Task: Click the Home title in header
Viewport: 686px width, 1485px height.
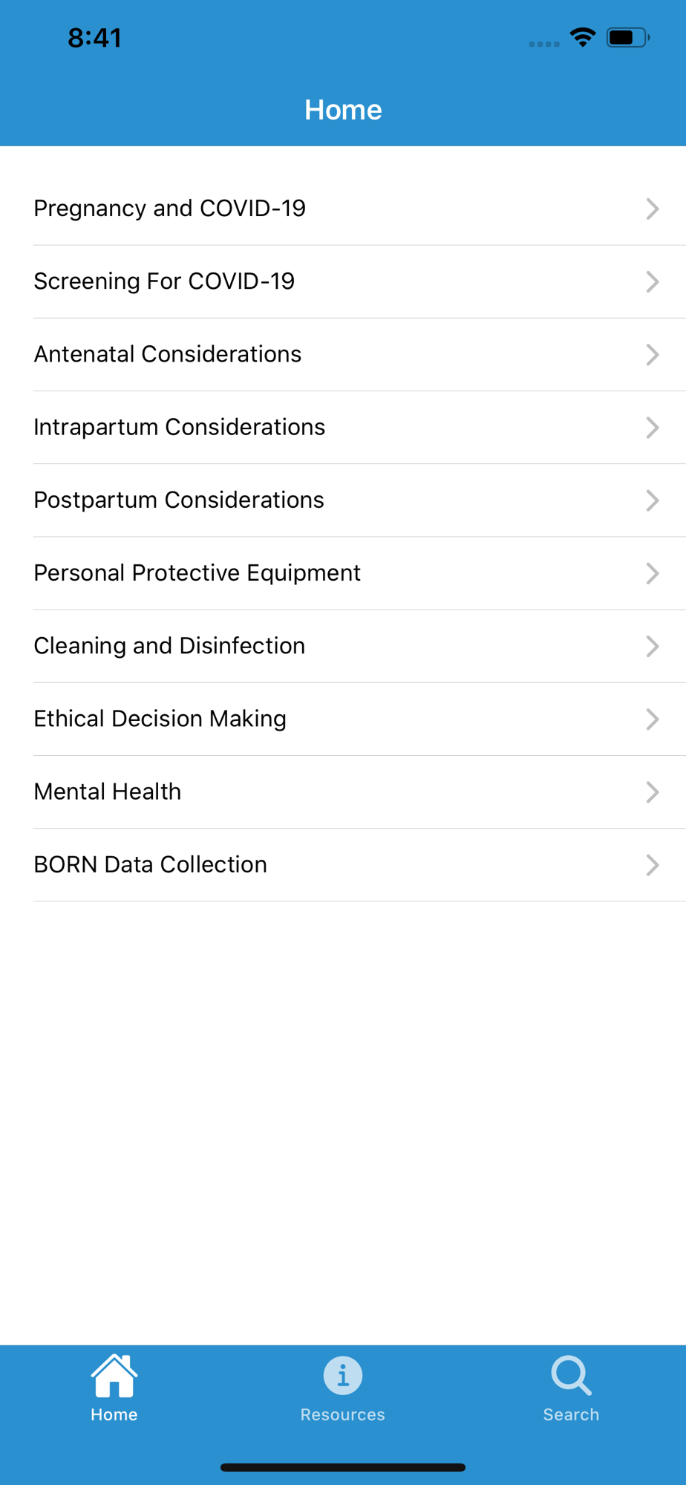Action: pos(343,110)
